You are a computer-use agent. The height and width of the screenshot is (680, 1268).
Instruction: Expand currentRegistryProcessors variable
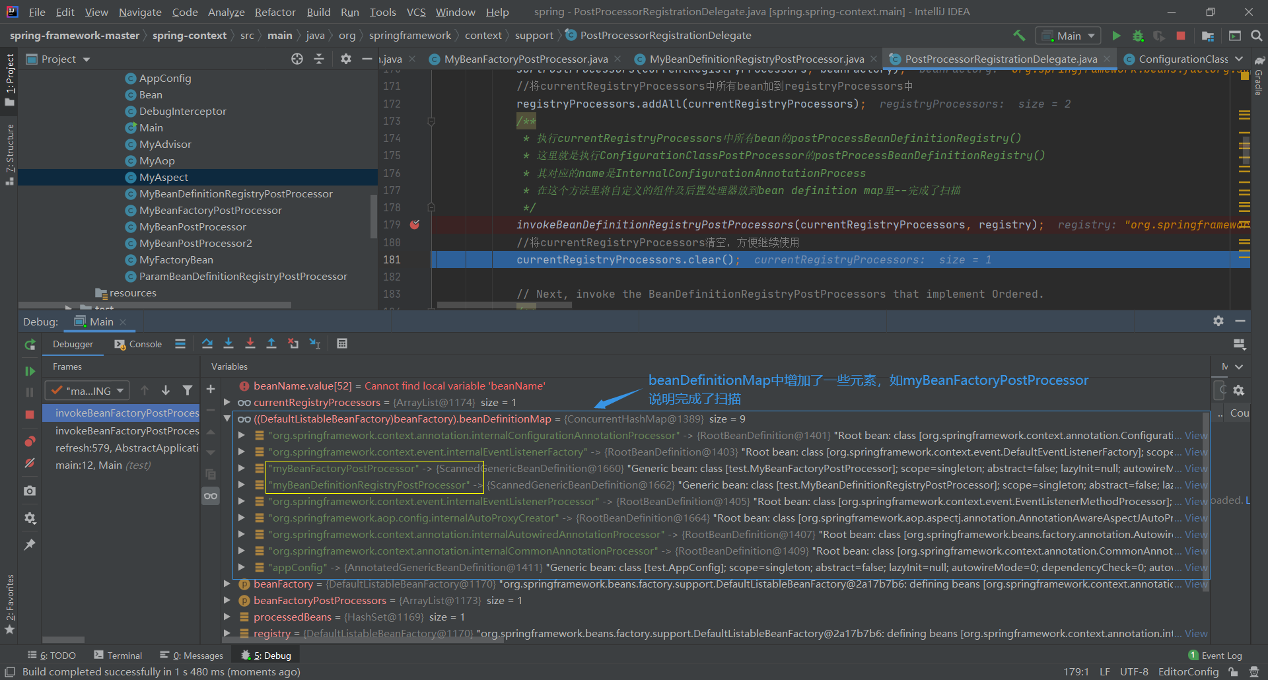coord(227,402)
